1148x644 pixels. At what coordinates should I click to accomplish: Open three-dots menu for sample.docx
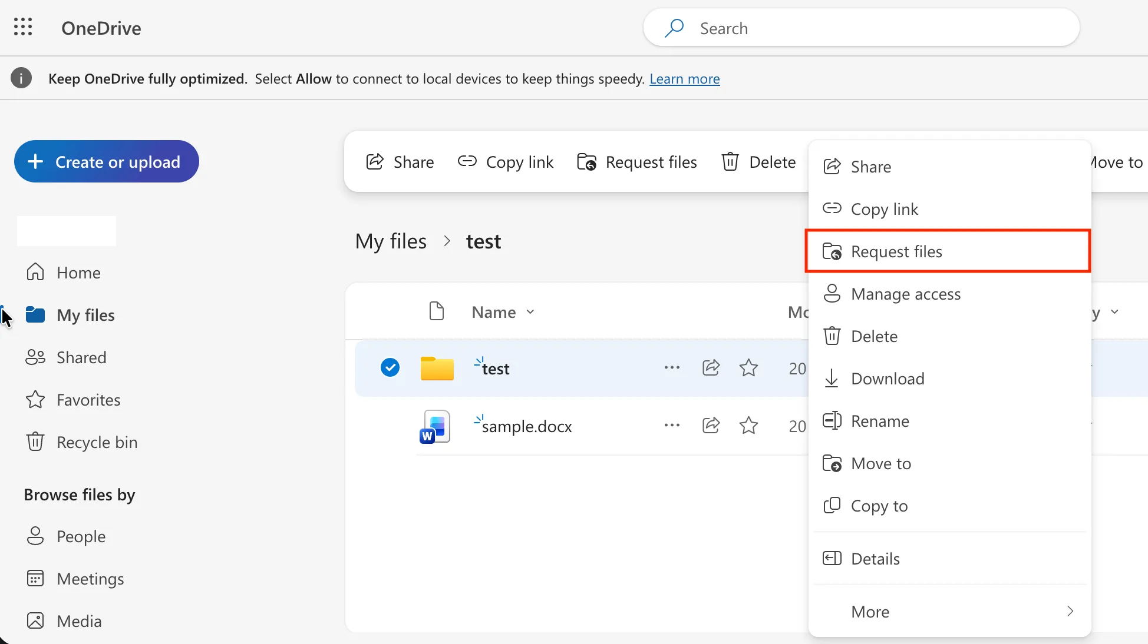coord(672,425)
